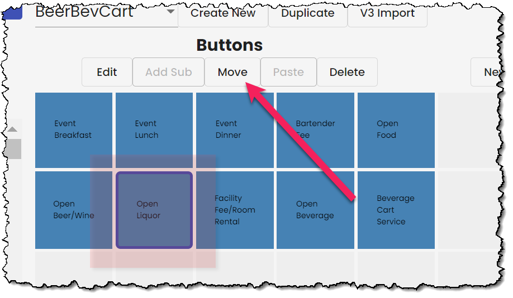Image resolution: width=513 pixels, height=298 pixels.
Task: Select the Open Beer/Wine tile
Action: [x=74, y=210]
